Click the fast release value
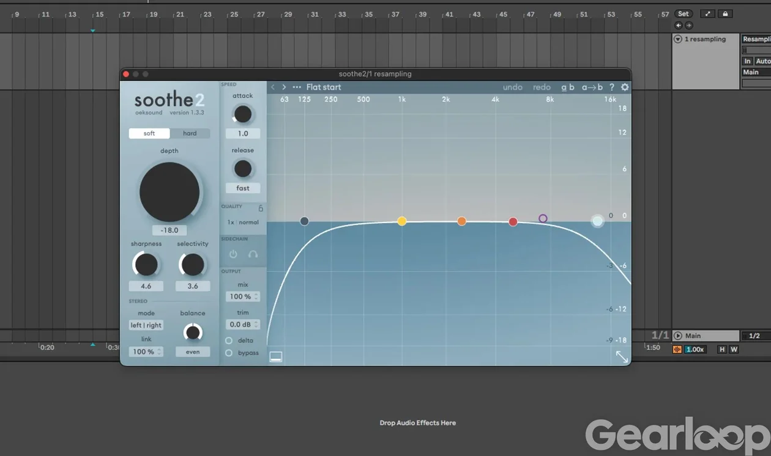The width and height of the screenshot is (771, 456). [243, 188]
